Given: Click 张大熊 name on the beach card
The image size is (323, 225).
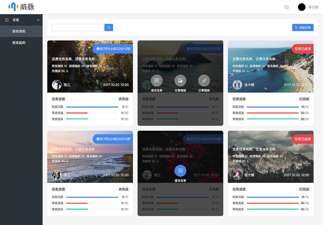Looking at the screenshot, I should pos(249,85).
